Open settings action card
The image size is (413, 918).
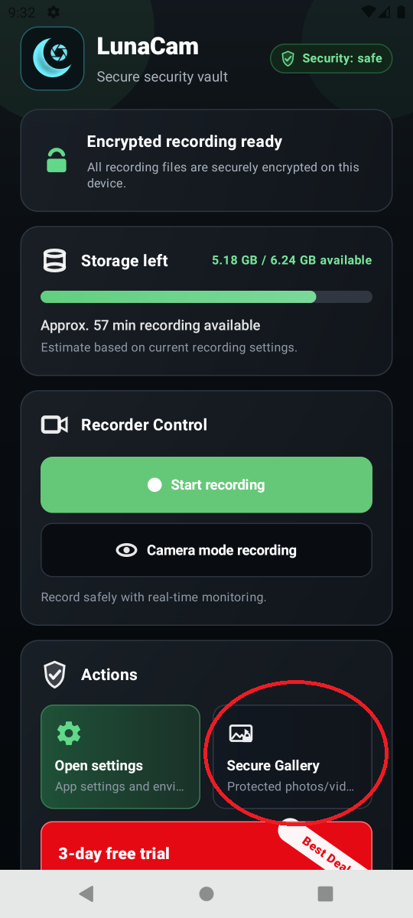[x=120, y=757]
